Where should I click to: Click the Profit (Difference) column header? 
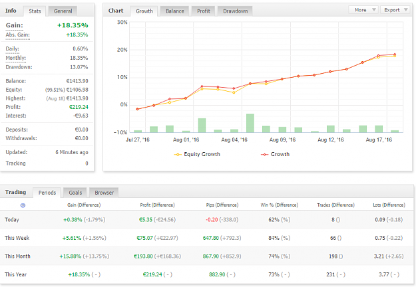[x=157, y=205]
